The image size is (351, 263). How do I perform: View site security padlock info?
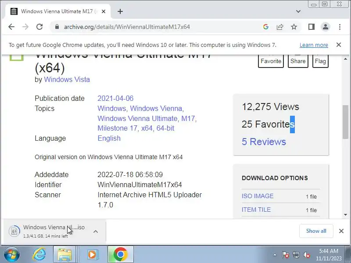57,27
